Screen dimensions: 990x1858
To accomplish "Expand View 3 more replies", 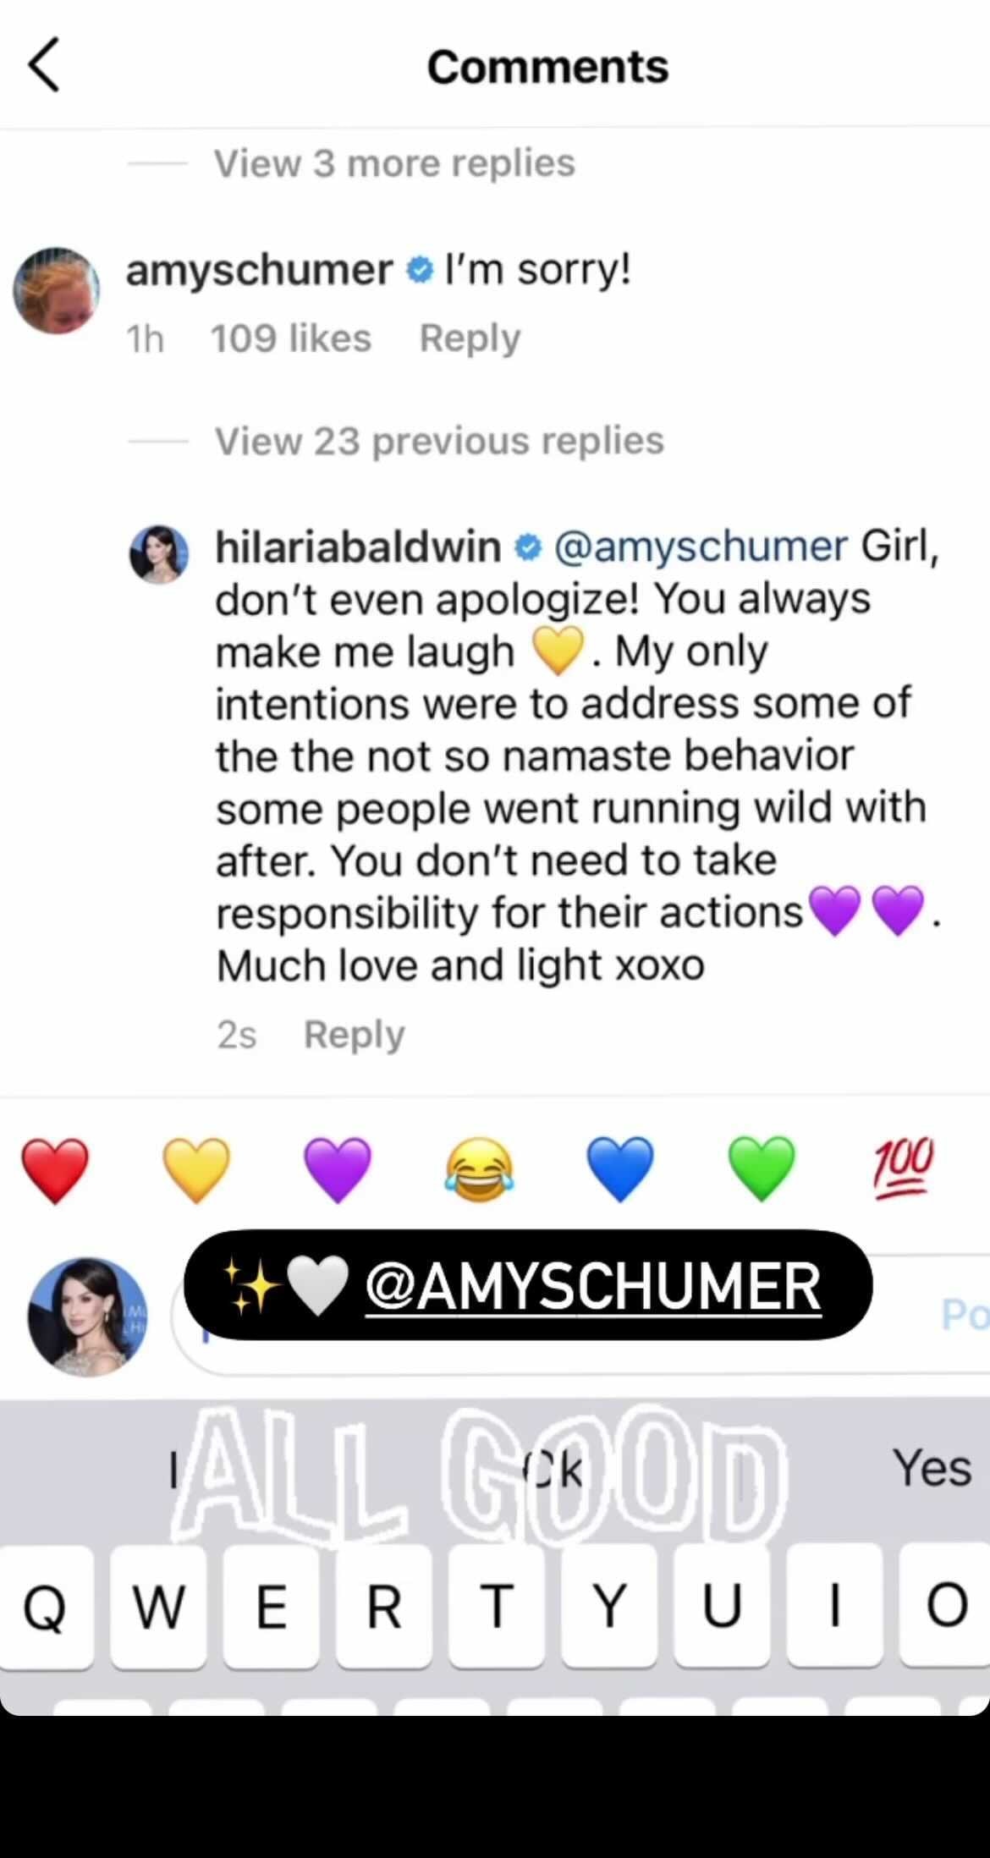I will [394, 163].
